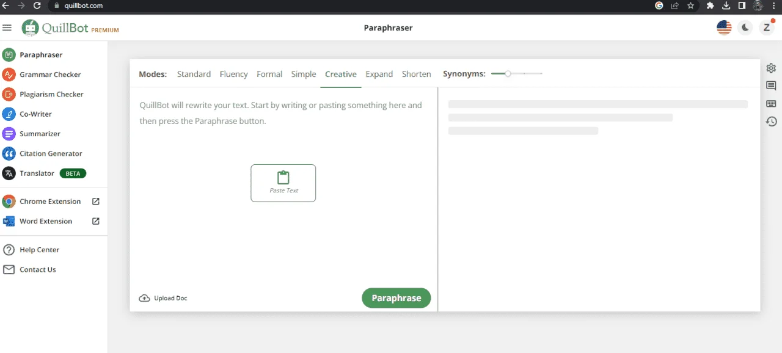782x353 pixels.
Task: Show keyboard shortcuts icon
Action: [772, 104]
